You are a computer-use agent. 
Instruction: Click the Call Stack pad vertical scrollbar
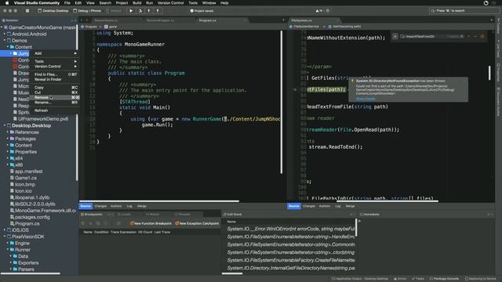[355, 227]
